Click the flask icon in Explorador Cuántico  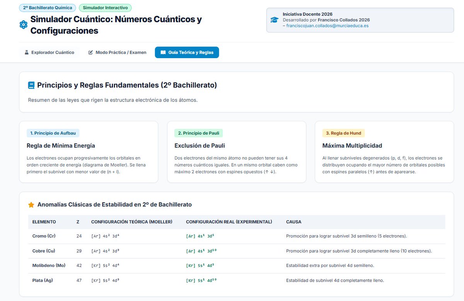point(27,52)
